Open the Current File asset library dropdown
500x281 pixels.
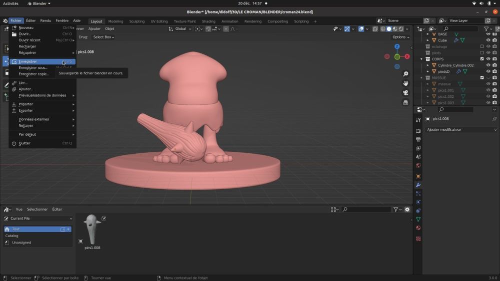pos(37,219)
